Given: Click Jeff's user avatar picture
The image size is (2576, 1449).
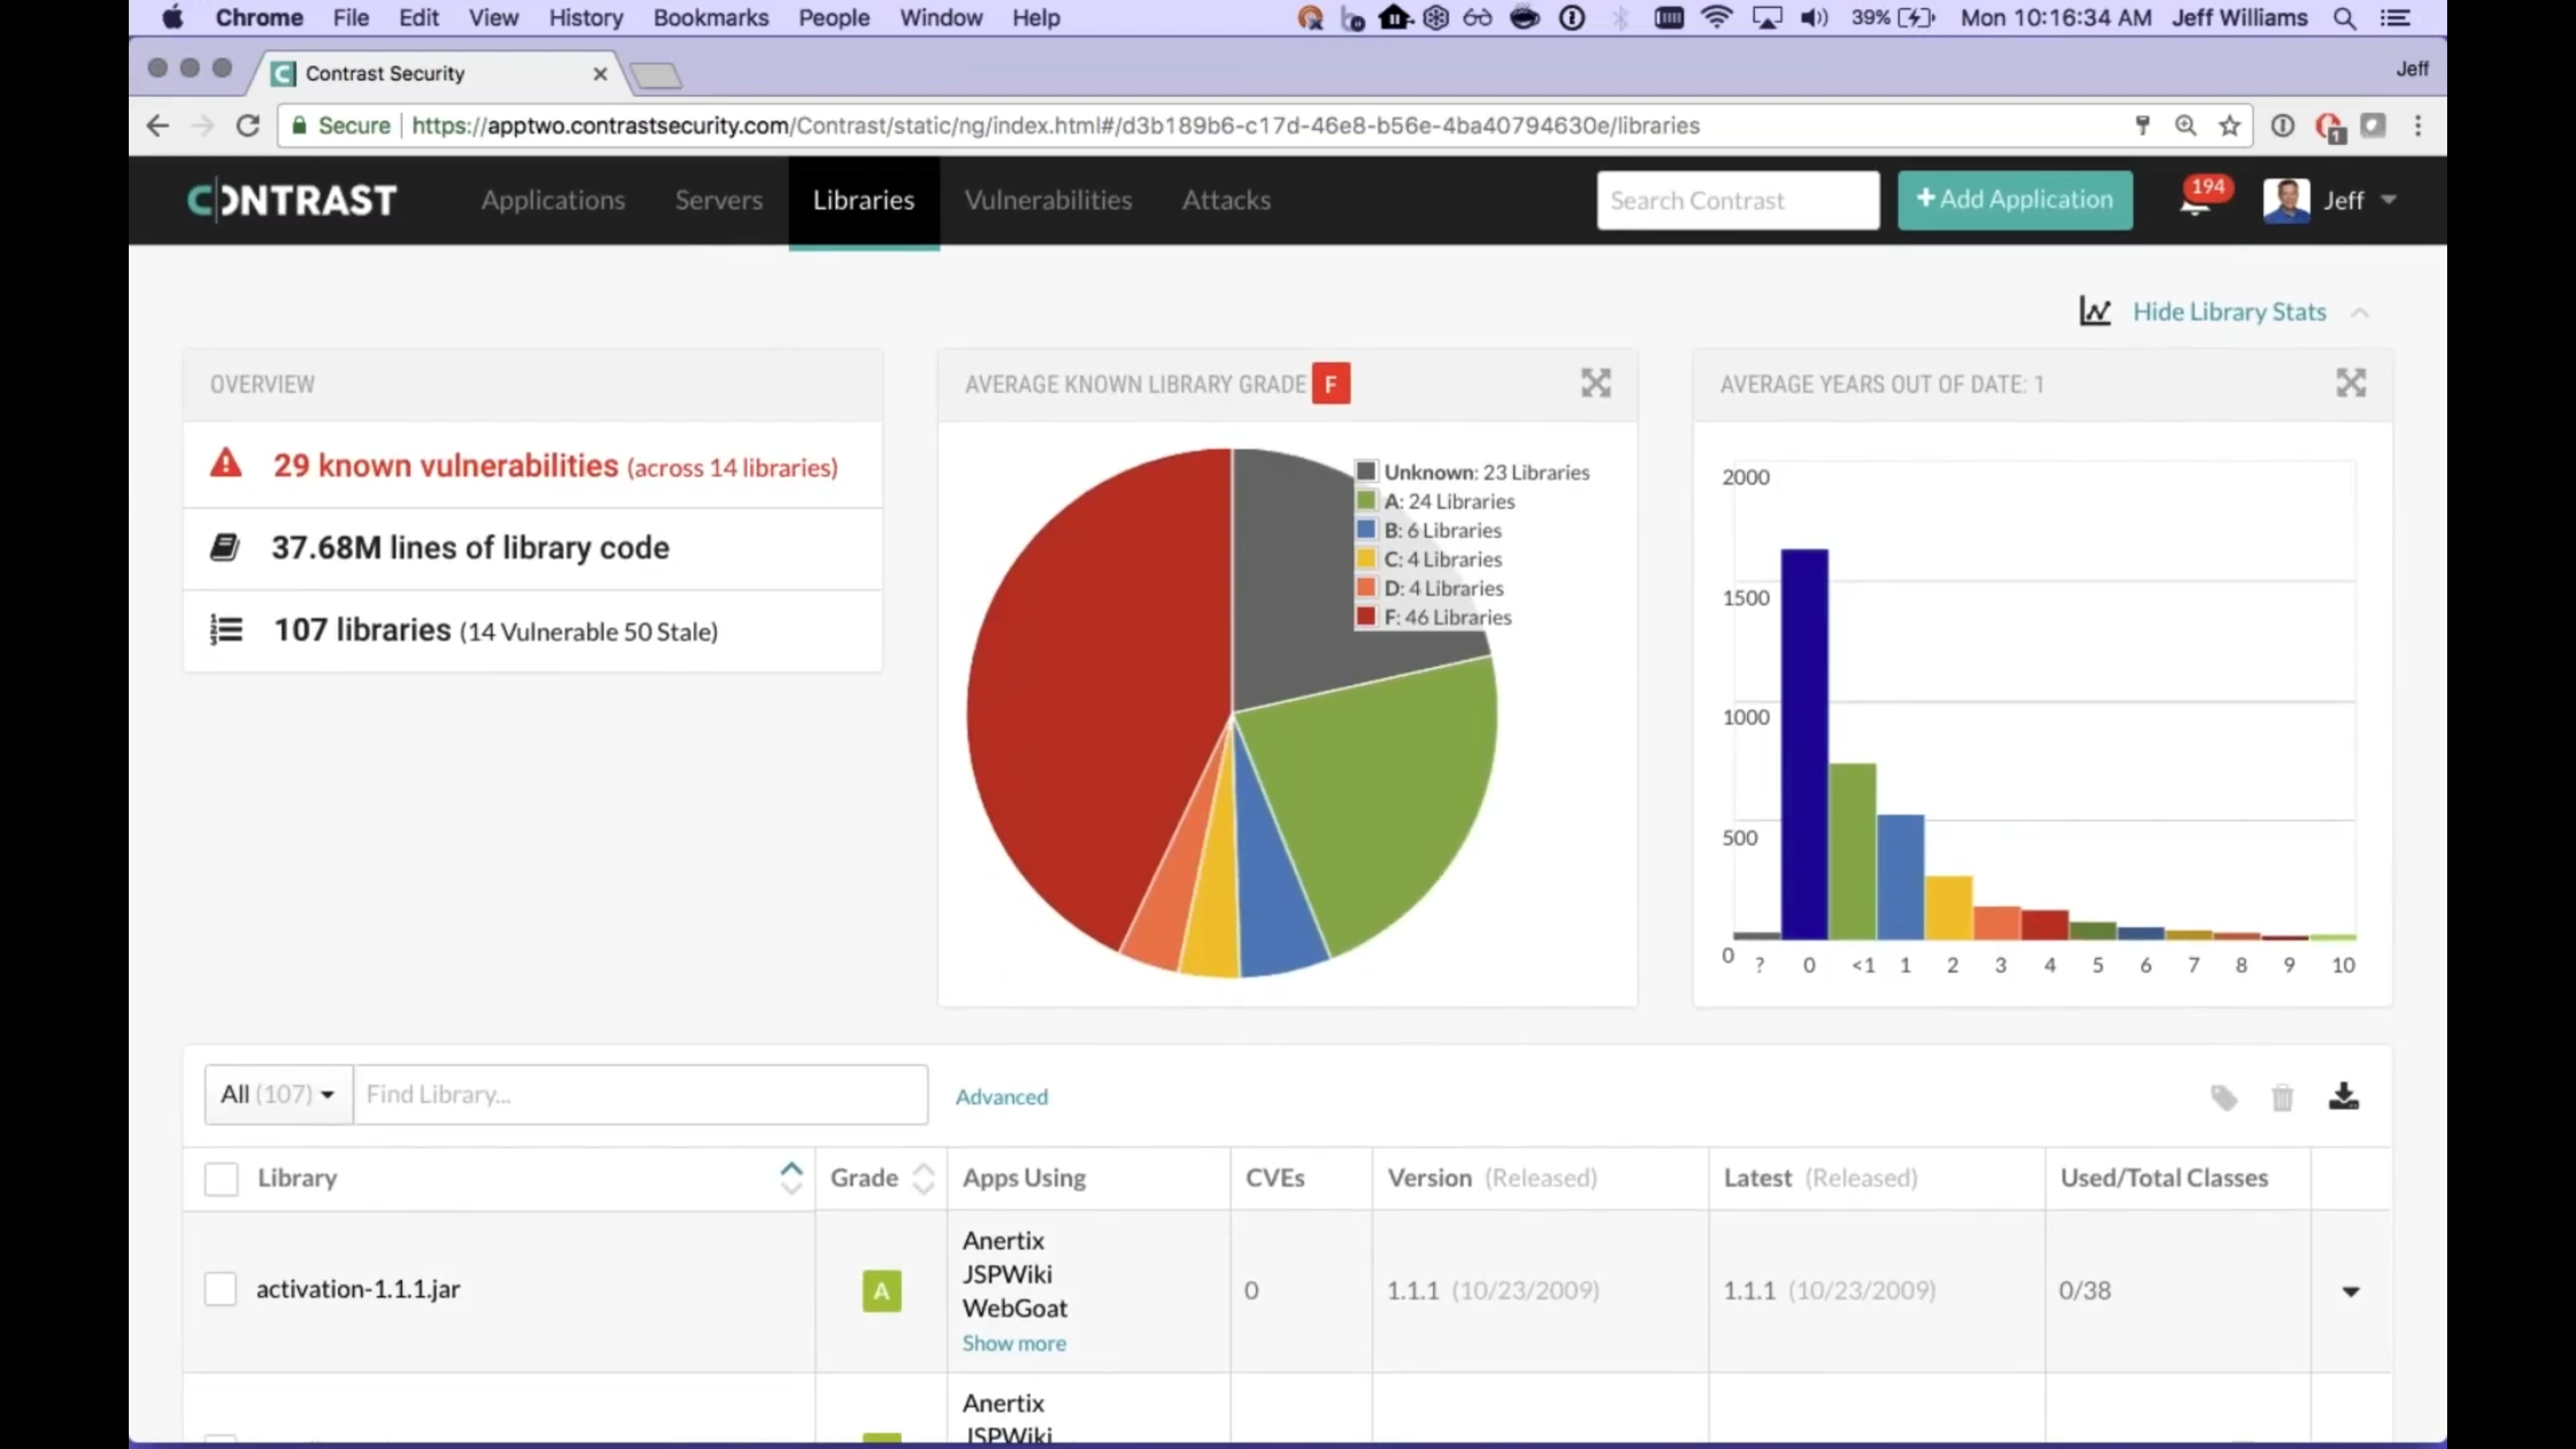Looking at the screenshot, I should click(x=2286, y=200).
